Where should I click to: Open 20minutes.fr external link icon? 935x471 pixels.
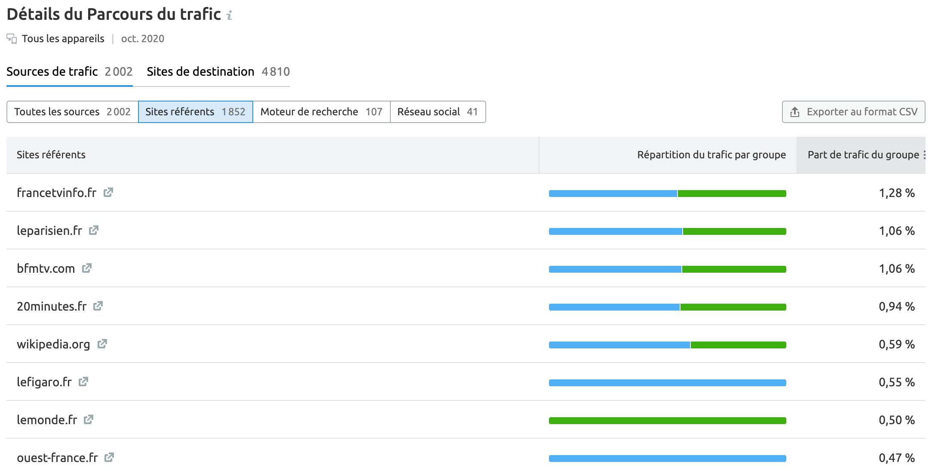98,306
